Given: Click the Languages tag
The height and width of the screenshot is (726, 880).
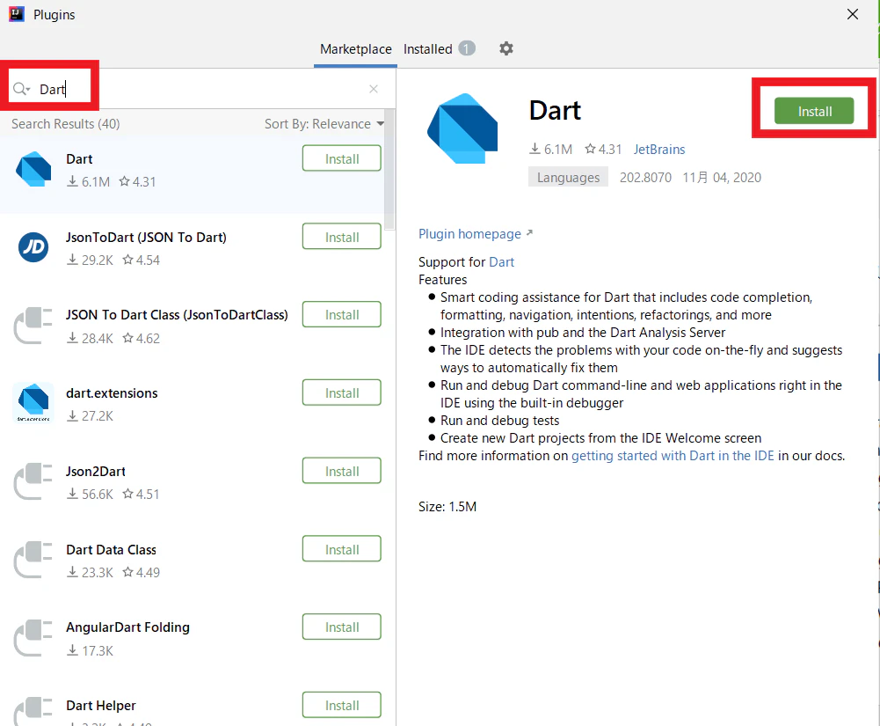Looking at the screenshot, I should [x=568, y=178].
